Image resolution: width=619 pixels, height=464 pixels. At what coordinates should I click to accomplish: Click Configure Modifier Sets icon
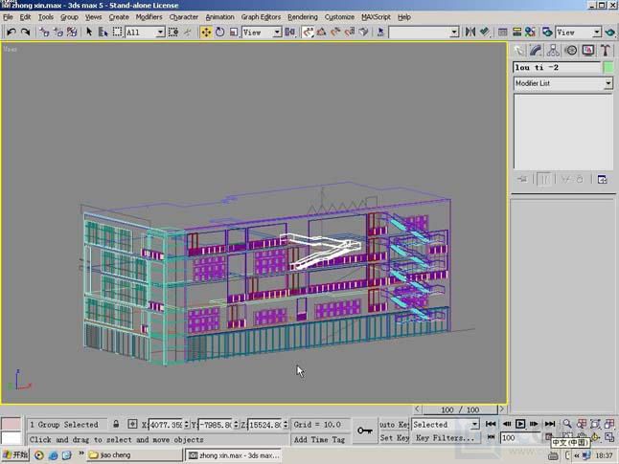click(602, 179)
